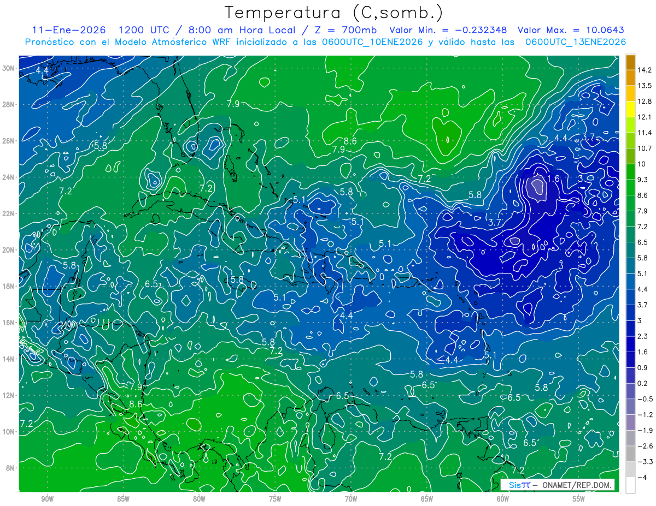Click the '90W' longitude axis label
The width and height of the screenshot is (656, 506).
click(x=47, y=498)
